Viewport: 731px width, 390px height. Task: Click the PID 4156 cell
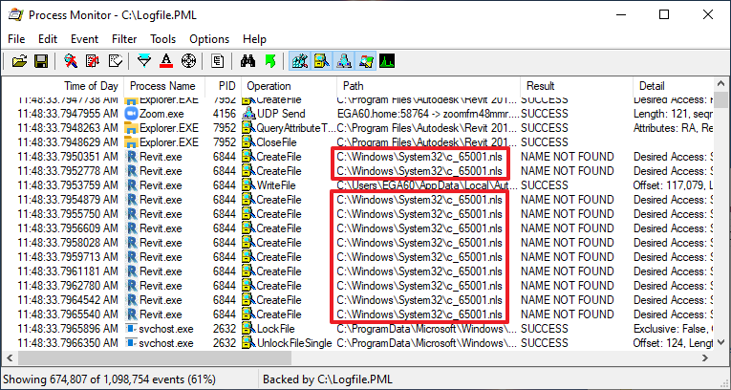coord(225,114)
